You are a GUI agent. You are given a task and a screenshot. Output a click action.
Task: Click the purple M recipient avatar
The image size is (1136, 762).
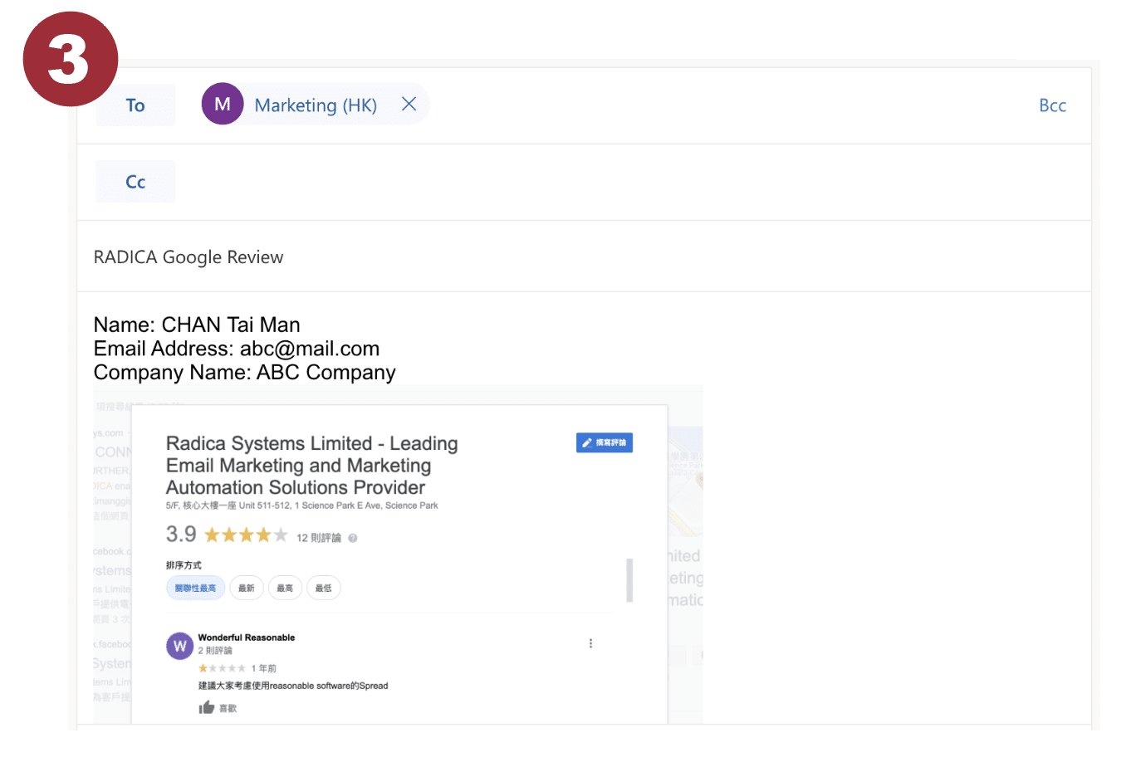[x=223, y=104]
